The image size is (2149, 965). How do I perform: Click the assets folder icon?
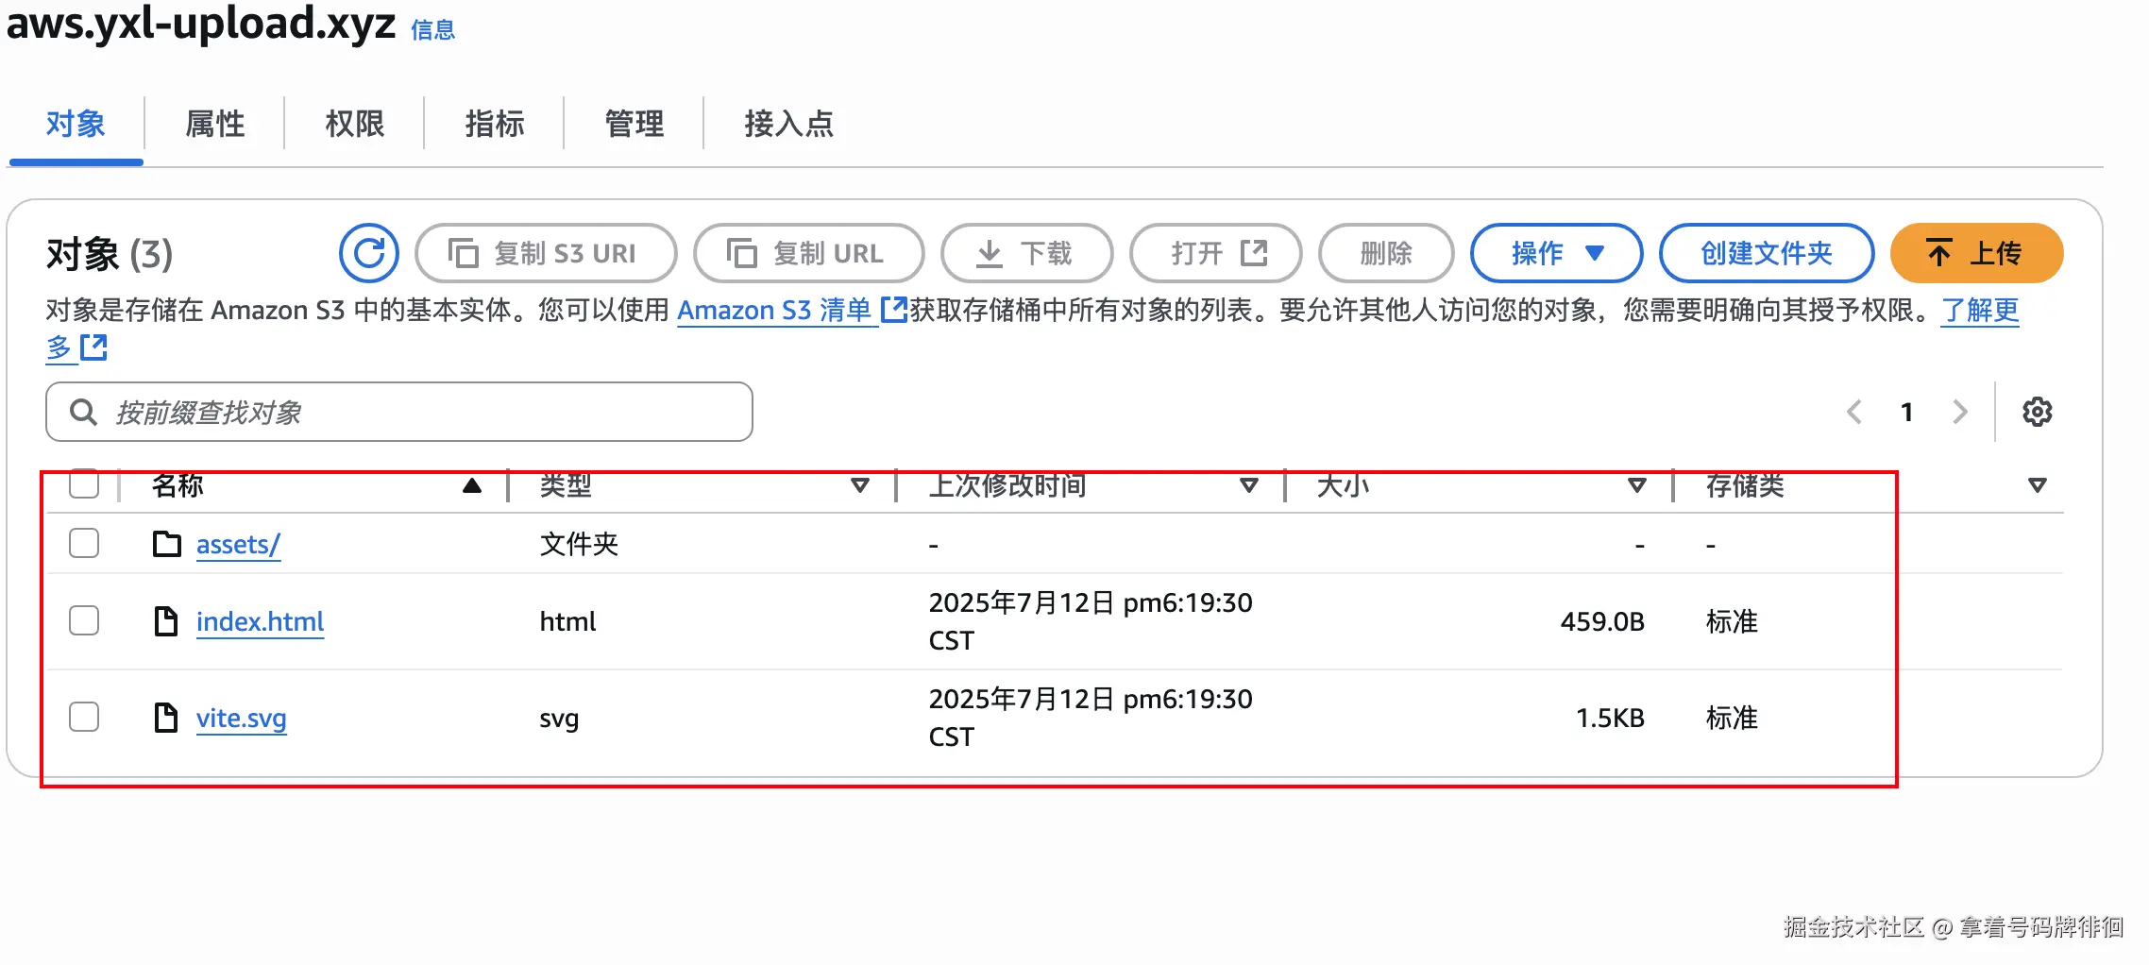click(x=167, y=544)
